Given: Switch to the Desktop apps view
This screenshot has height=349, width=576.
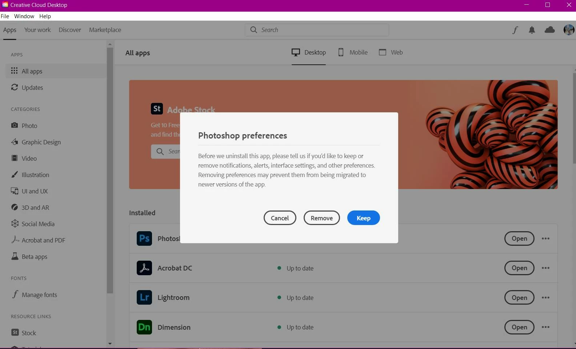Looking at the screenshot, I should coord(309,52).
